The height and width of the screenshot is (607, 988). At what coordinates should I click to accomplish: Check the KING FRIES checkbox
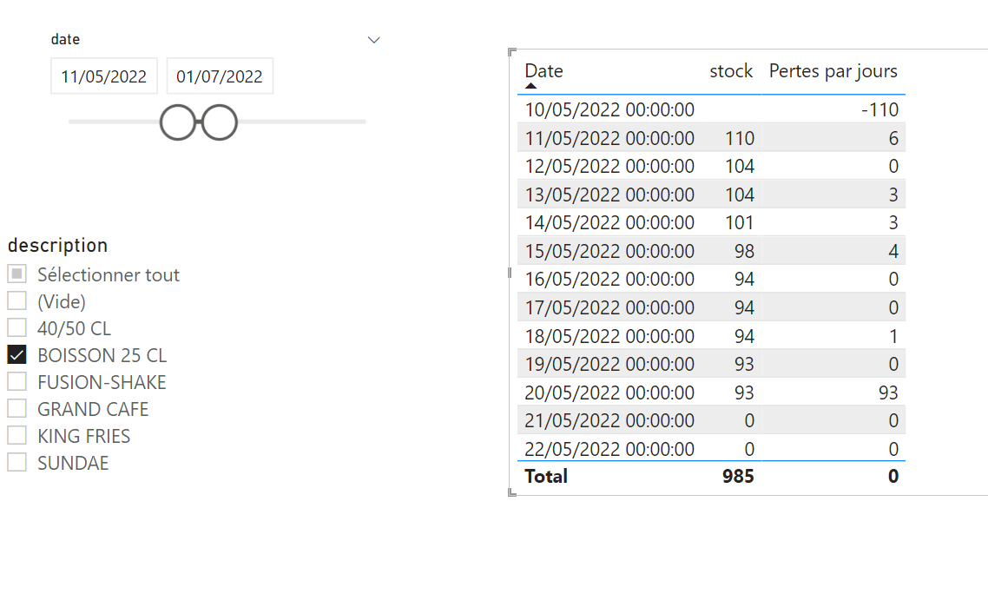tap(17, 436)
